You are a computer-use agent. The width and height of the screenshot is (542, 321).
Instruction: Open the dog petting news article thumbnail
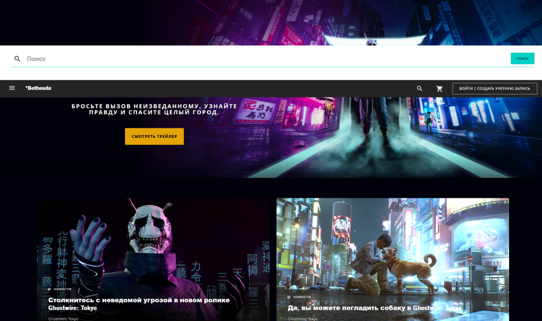(x=393, y=259)
